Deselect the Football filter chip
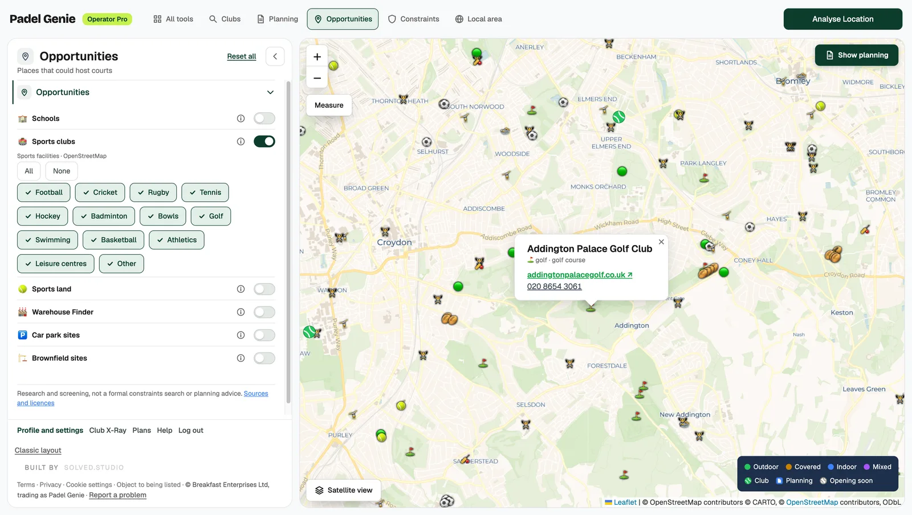This screenshot has height=515, width=912. [44, 193]
